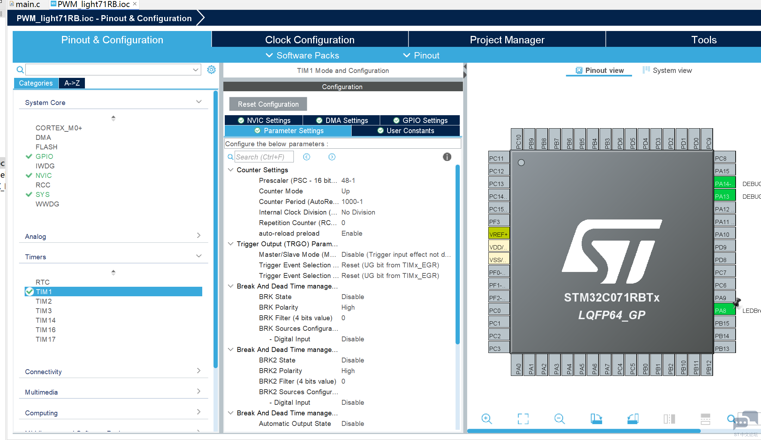Click the categories panel vertical scrollbar

tap(216, 230)
